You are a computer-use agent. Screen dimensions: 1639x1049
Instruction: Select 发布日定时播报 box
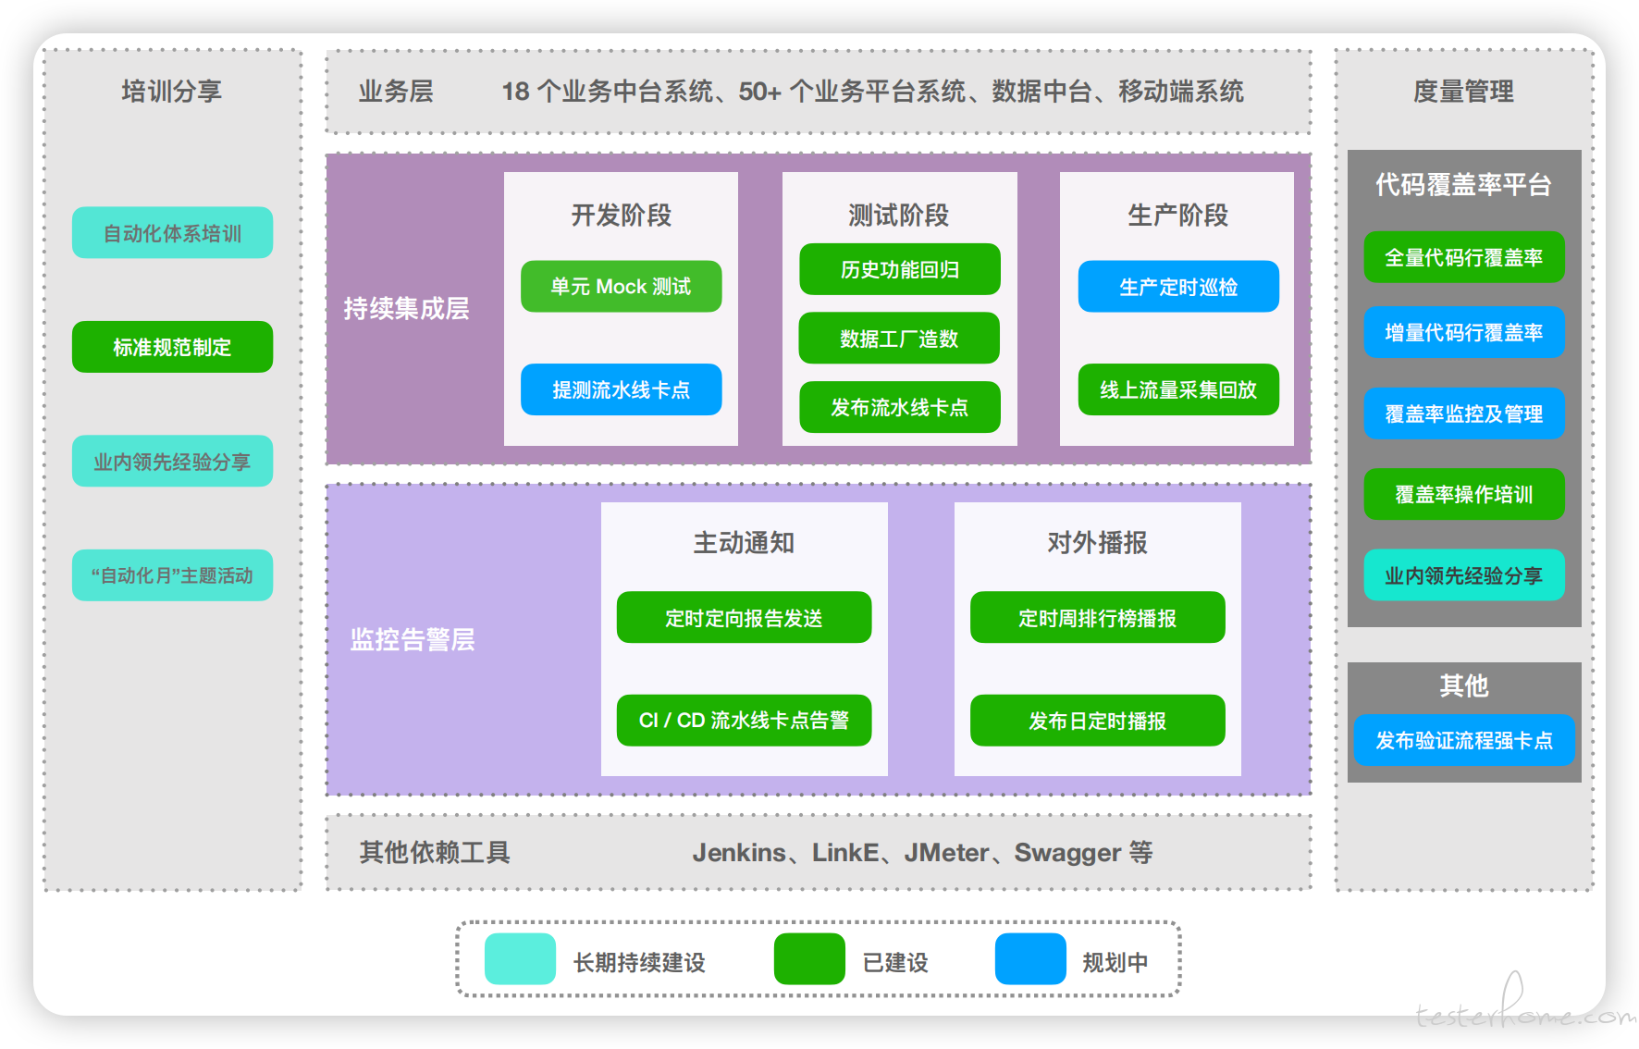pos(1097,720)
